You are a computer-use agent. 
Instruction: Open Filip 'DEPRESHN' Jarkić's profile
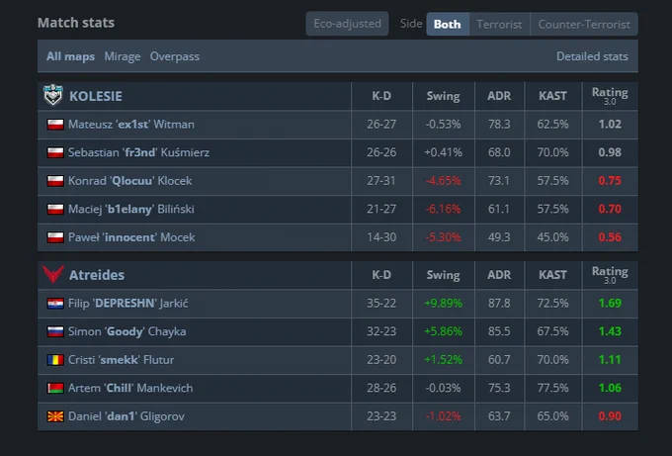tap(128, 304)
